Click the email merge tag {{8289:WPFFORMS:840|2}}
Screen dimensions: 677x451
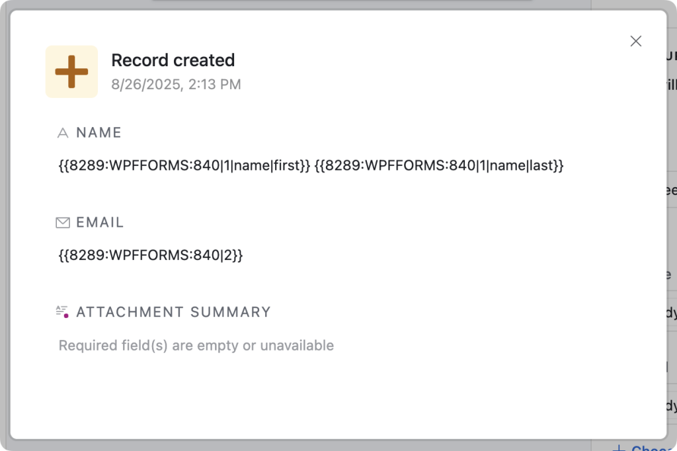click(150, 255)
